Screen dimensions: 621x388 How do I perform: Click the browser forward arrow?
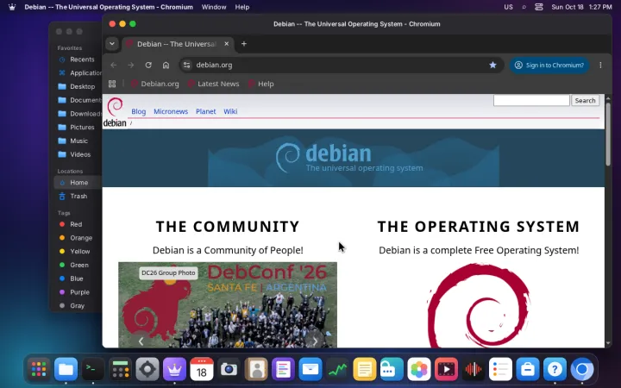[x=131, y=65]
